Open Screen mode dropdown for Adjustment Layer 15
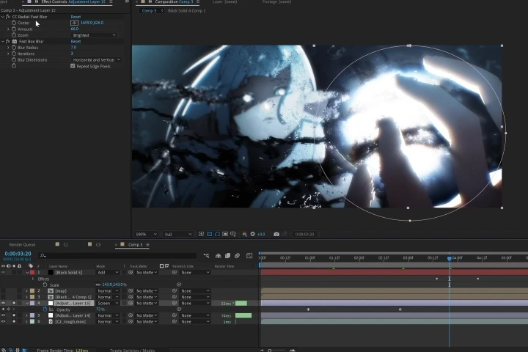Viewport: 528px width, 352px height. click(107, 303)
